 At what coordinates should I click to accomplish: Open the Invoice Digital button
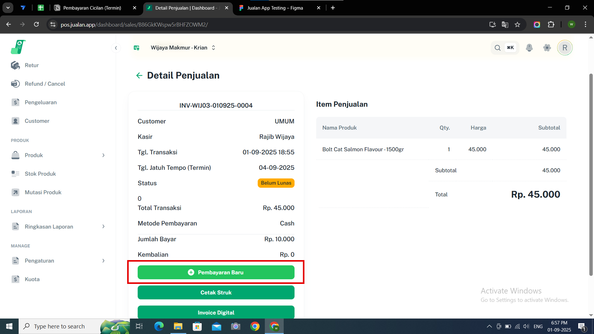click(216, 312)
